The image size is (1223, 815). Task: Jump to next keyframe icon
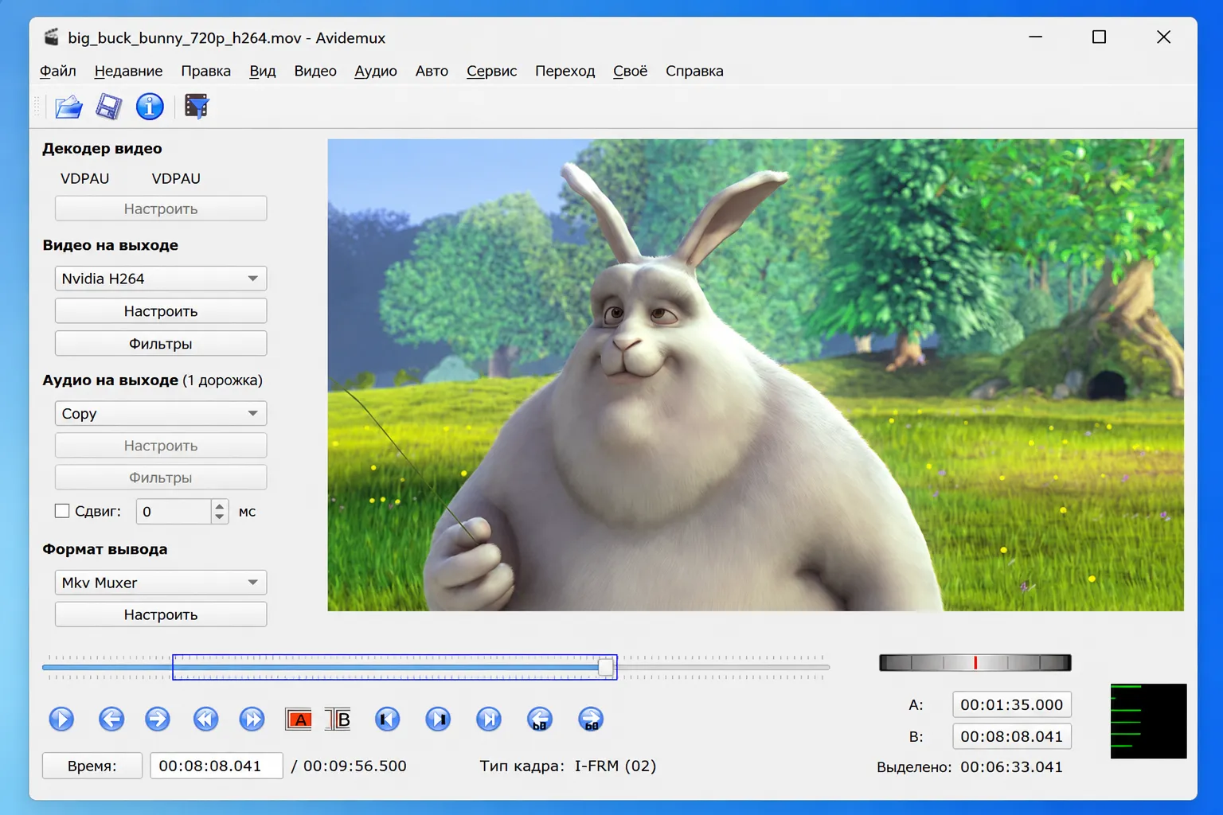(252, 719)
